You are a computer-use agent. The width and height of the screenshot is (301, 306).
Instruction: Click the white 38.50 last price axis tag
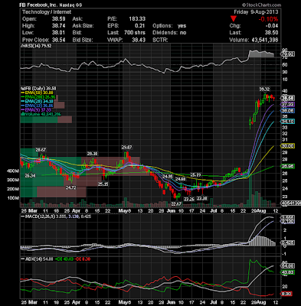click(287, 98)
